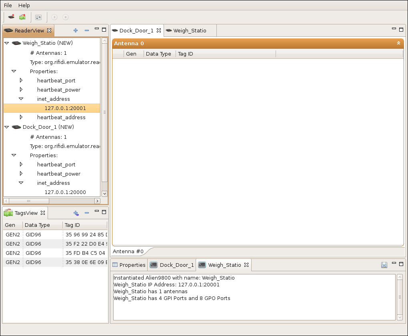
Task: Collapse Properties under Dock_Door_1
Action: pyautogui.click(x=14, y=155)
